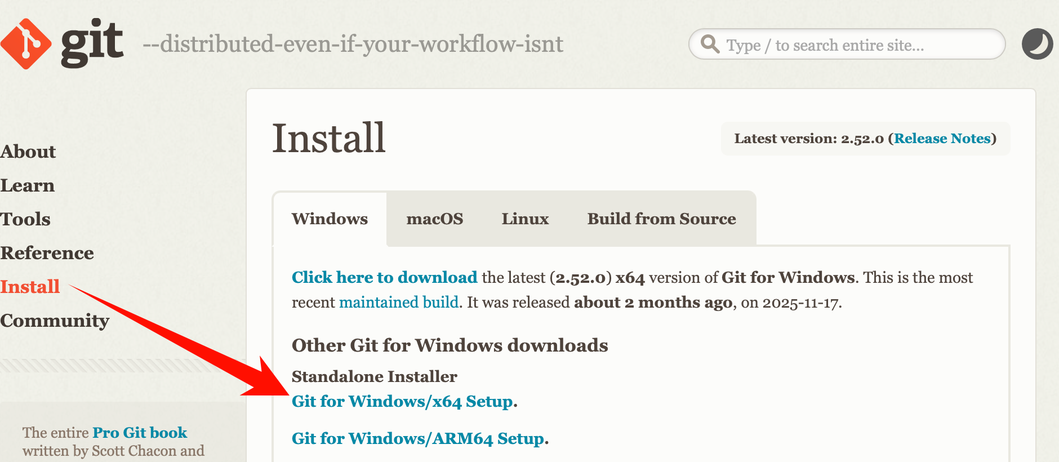Image resolution: width=1059 pixels, height=462 pixels.
Task: Go to the Tools section
Action: pos(25,219)
